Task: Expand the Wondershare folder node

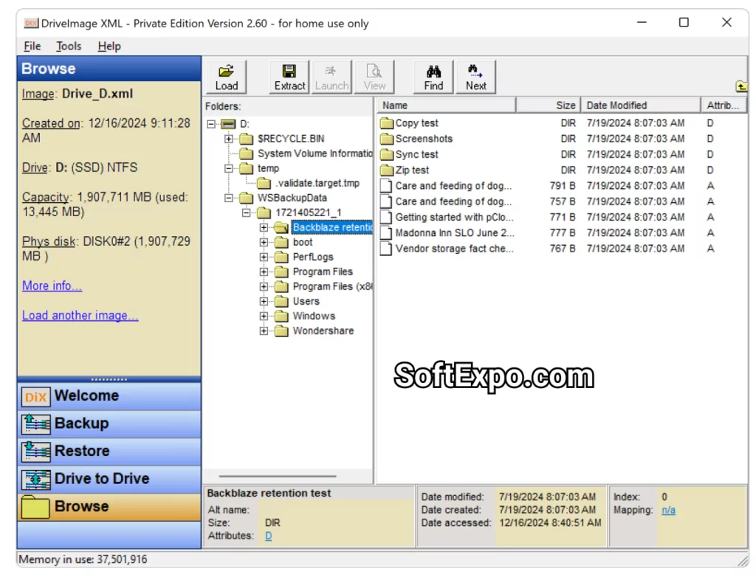Action: pos(265,331)
